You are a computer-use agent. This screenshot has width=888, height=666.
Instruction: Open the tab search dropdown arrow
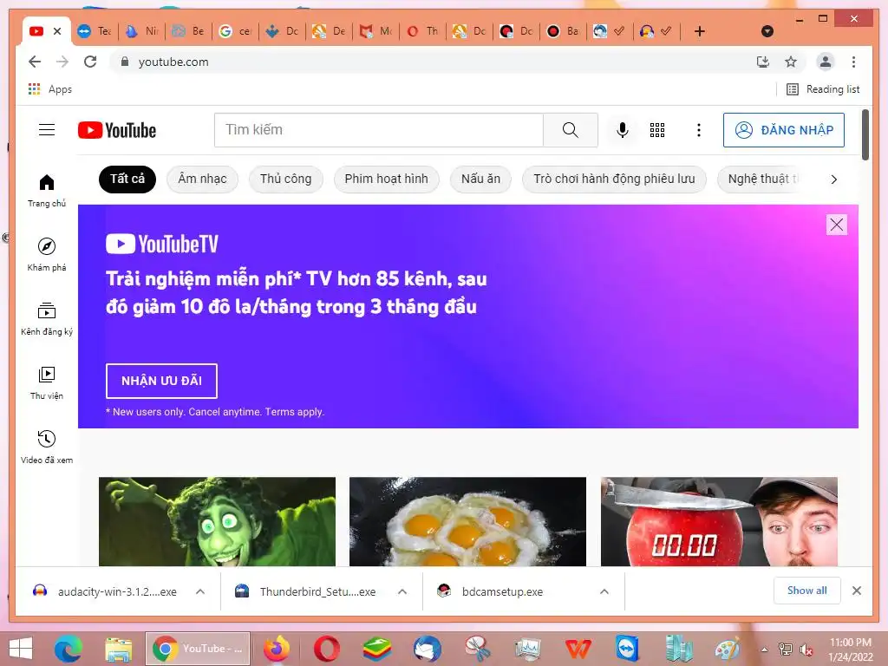pyautogui.click(x=767, y=31)
